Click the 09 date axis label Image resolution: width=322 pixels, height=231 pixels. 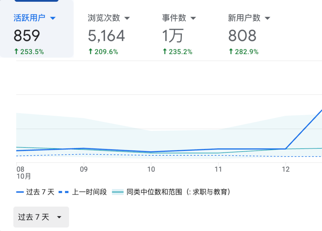pos(84,169)
